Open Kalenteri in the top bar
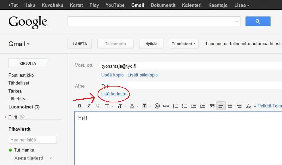This screenshot has height=165, width=282. (192, 5)
